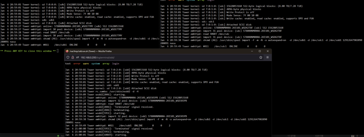Click the 'wsdd2[5951]: terminating.' line
Screen dimensions: 364x137
97,132
